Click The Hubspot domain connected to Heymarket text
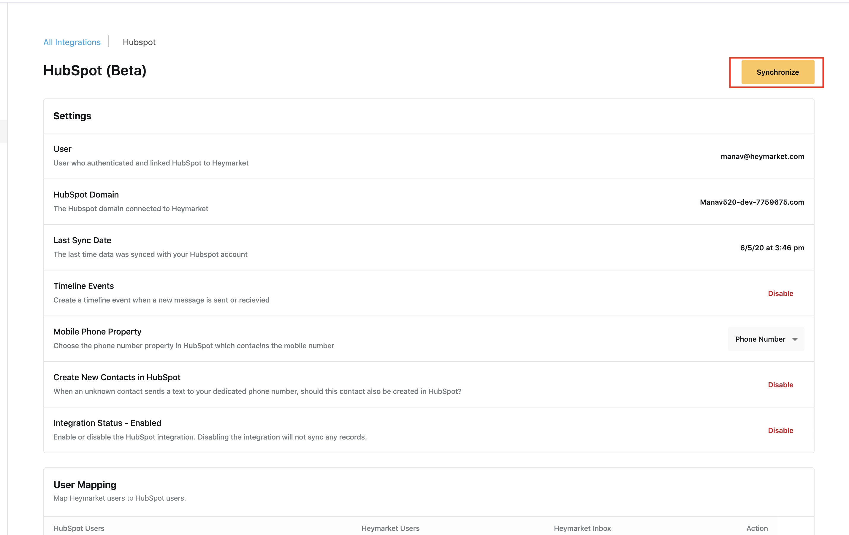849x535 pixels. [131, 208]
